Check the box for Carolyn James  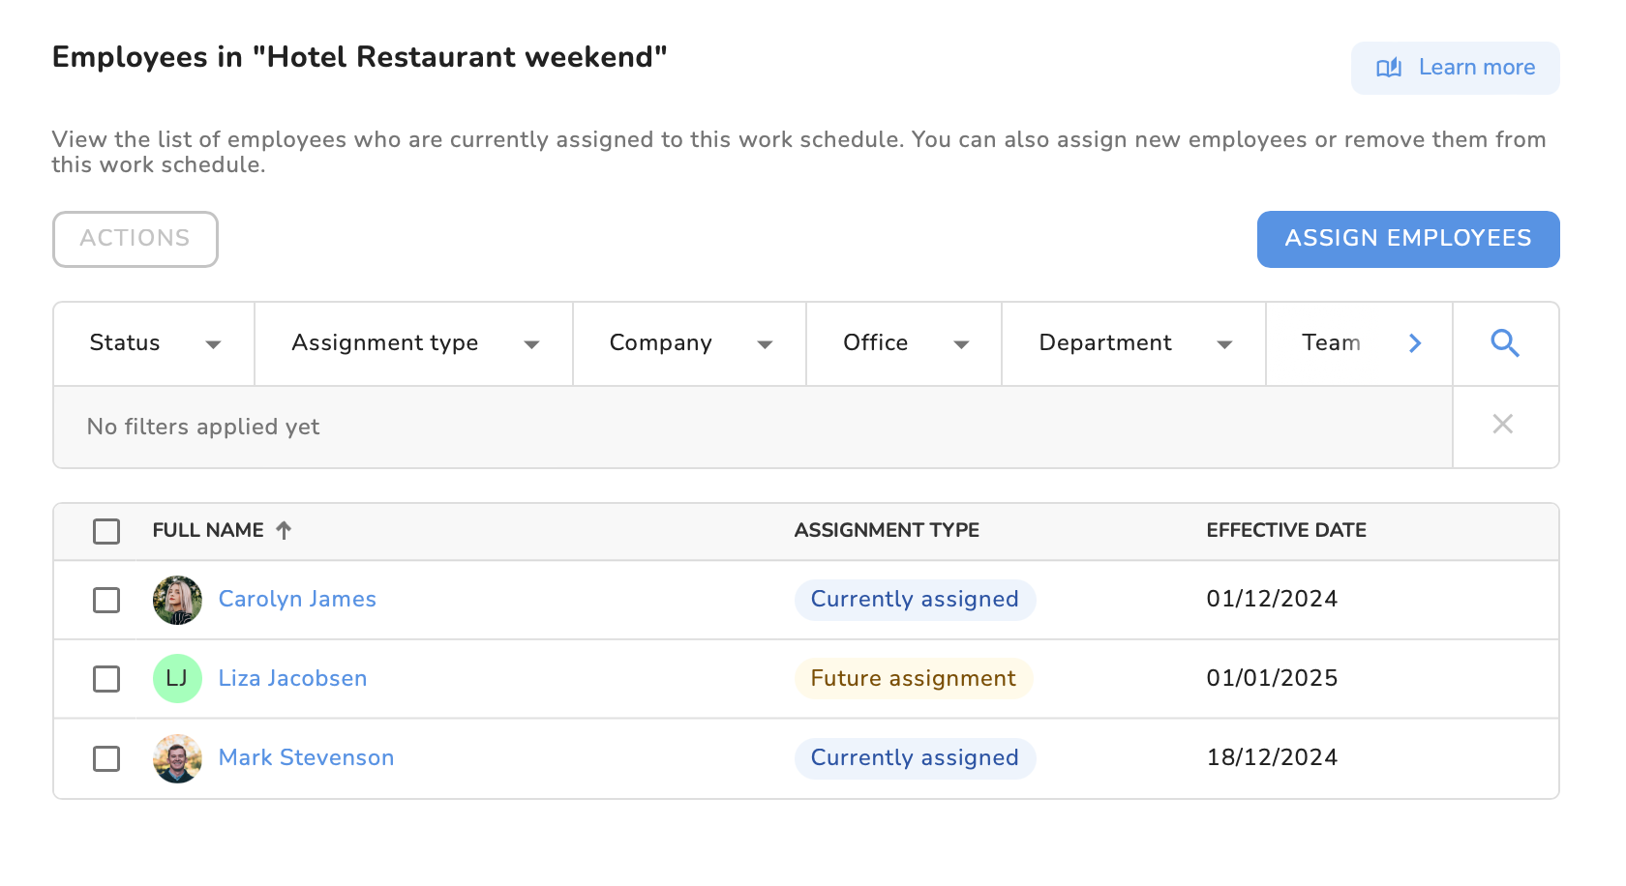pos(106,600)
